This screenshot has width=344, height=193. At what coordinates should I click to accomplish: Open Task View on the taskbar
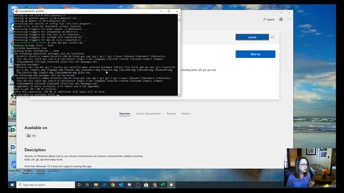87,185
